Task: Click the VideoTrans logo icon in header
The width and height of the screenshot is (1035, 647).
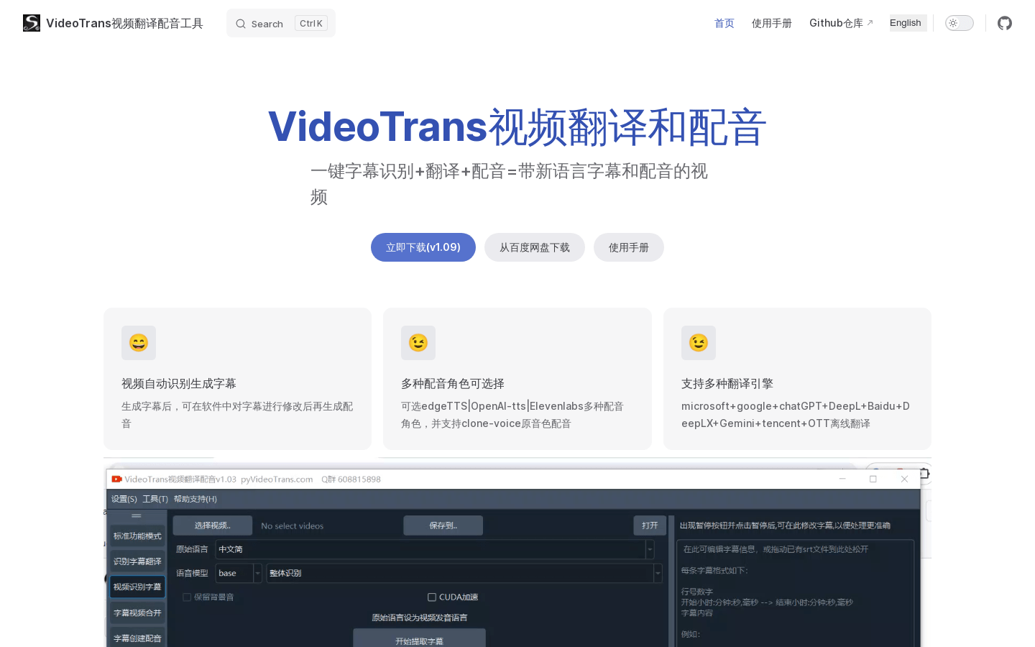Action: tap(32, 23)
